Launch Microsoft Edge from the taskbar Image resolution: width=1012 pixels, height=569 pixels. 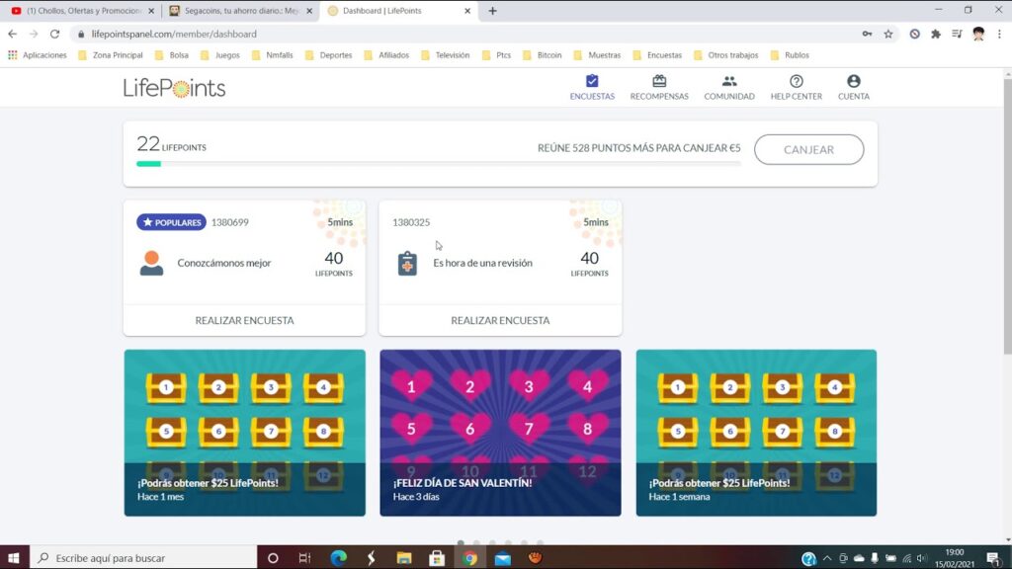click(338, 558)
